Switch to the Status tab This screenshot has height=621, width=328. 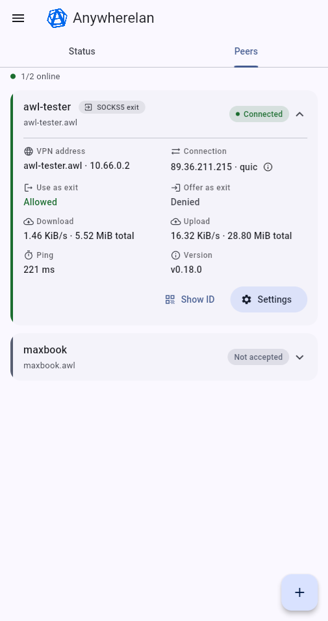(82, 51)
